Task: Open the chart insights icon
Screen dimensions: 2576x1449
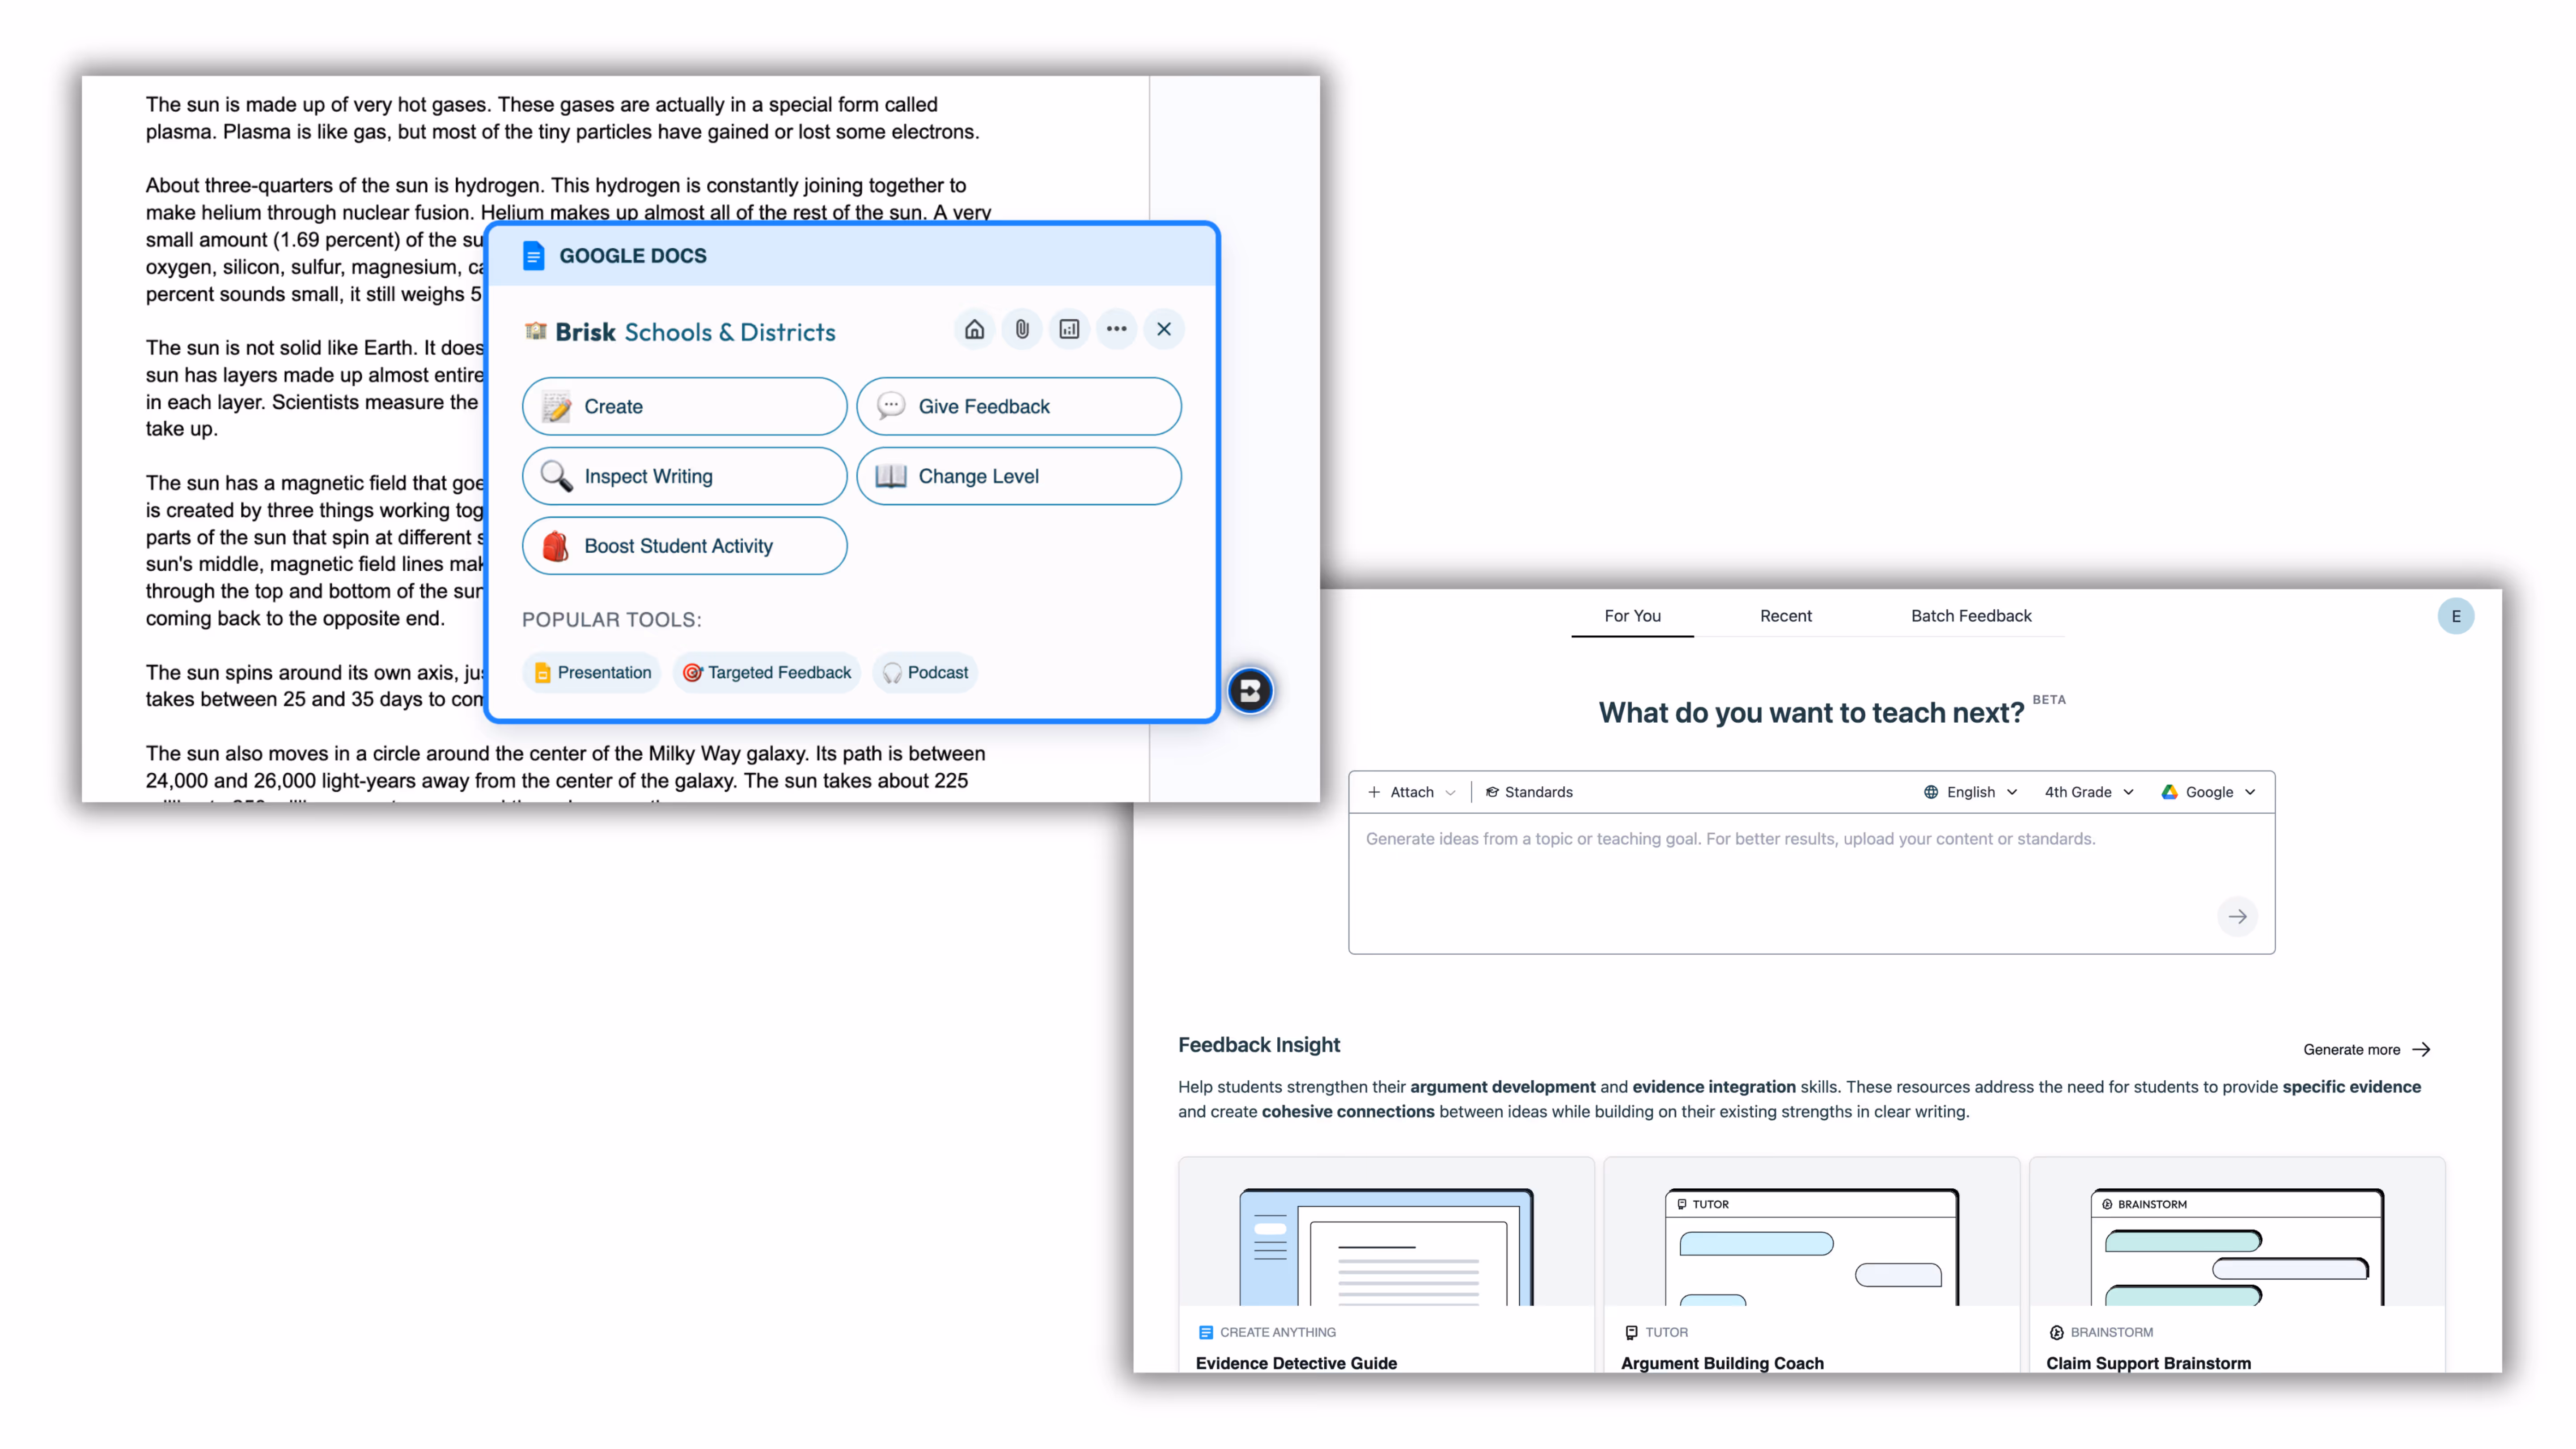Action: tap(1069, 329)
